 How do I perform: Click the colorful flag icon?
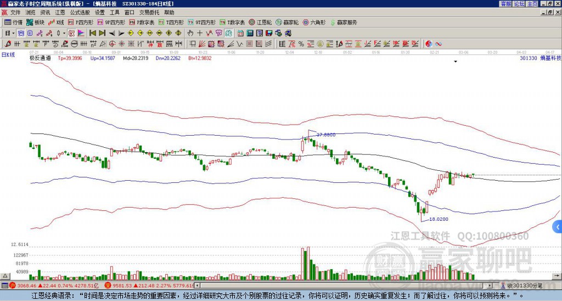(81, 34)
